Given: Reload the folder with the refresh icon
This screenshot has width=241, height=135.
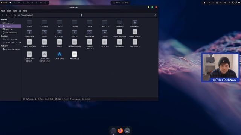Looking at the screenshot, I should tap(155, 15).
